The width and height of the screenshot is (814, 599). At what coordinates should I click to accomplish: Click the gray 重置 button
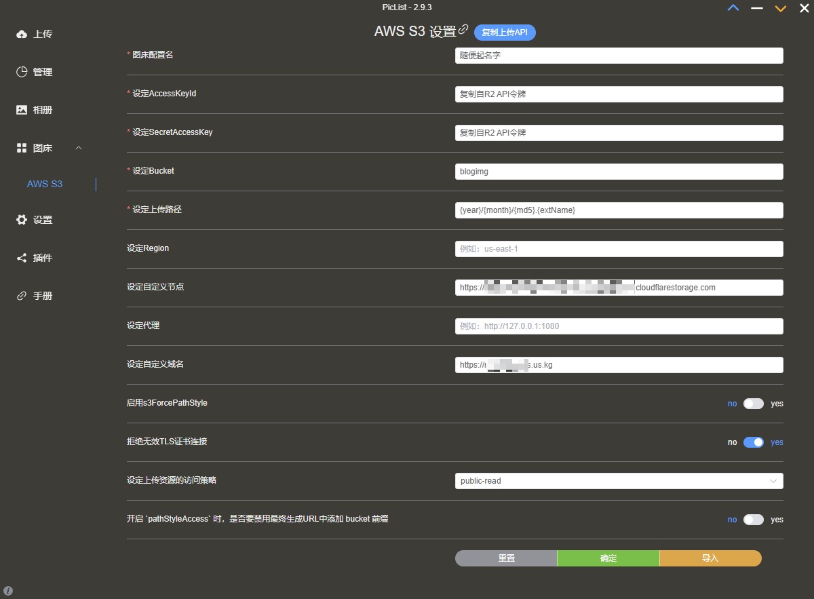click(506, 558)
